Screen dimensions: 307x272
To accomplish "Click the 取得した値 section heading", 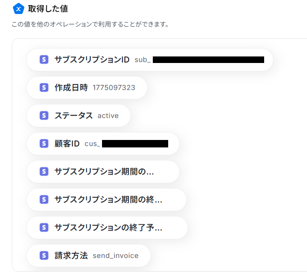I will pyautogui.click(x=48, y=8).
